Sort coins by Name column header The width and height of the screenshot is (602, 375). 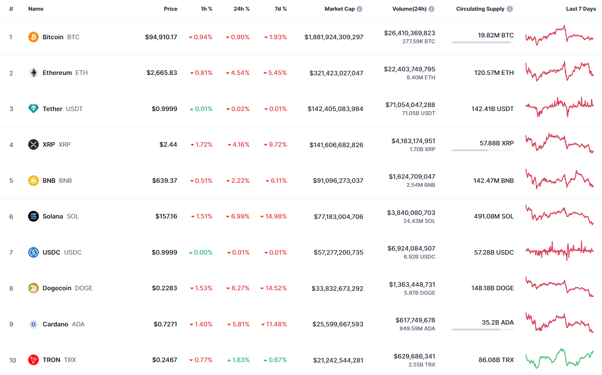[x=36, y=9]
